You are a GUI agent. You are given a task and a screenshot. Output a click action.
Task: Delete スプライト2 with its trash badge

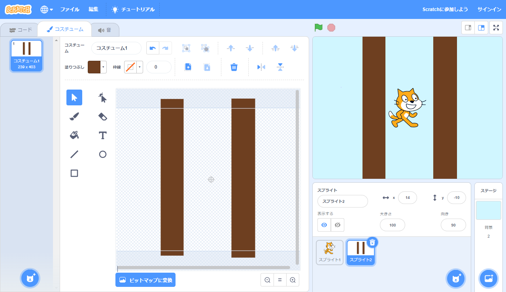click(372, 242)
